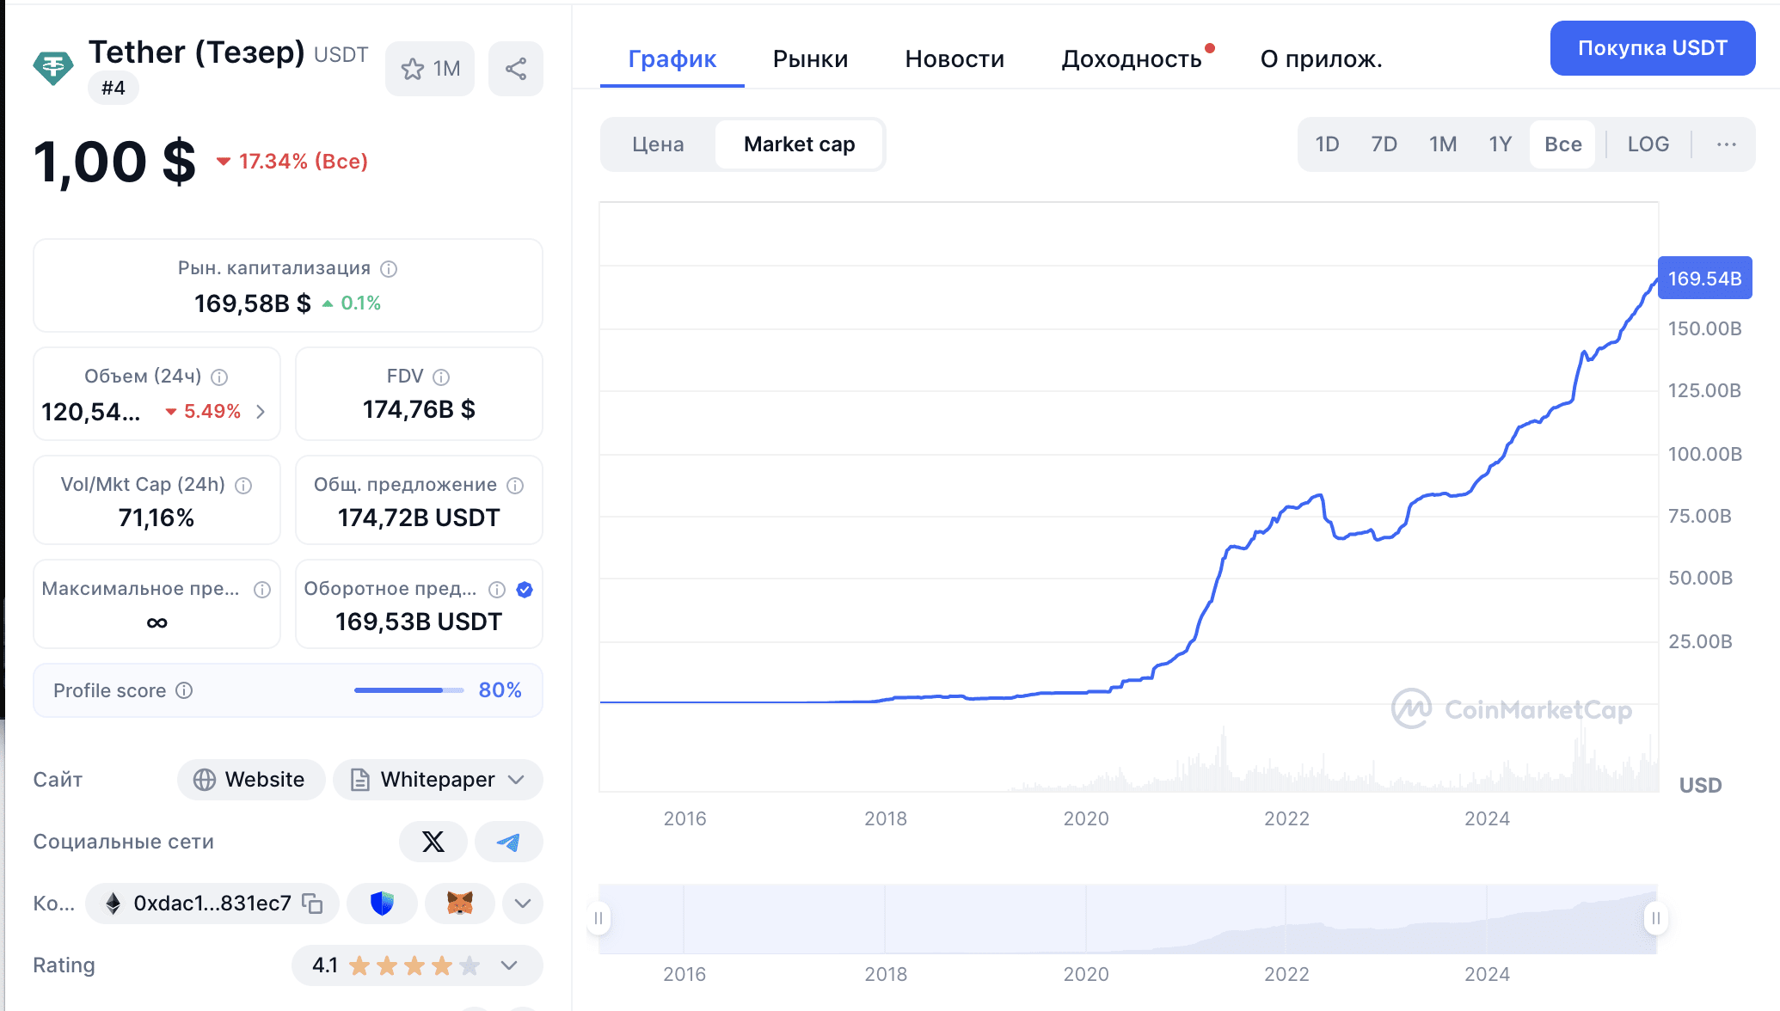Click the blue shield explorer icon
This screenshot has height=1011, width=1780.
pos(382,904)
